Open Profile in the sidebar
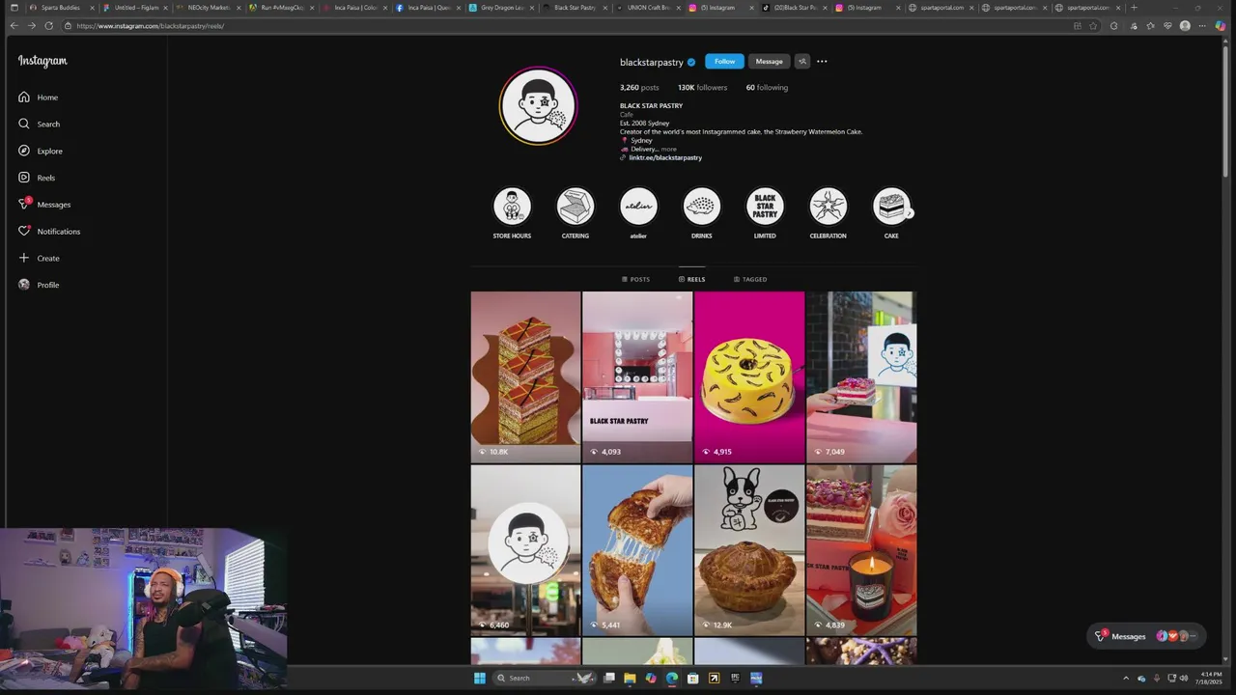 click(40, 285)
